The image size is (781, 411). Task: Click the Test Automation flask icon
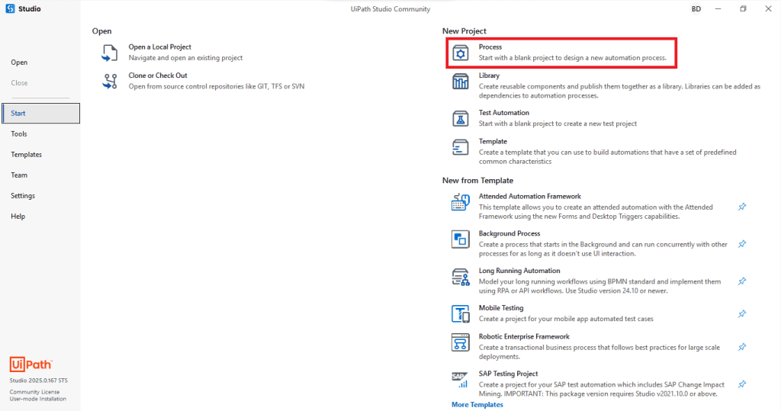(x=460, y=118)
